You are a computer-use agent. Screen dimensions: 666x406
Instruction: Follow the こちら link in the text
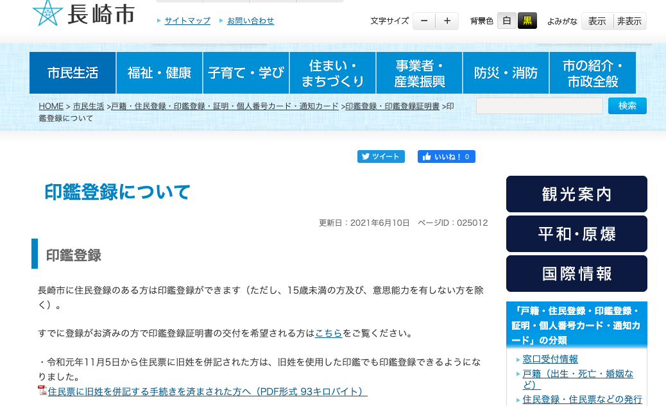coord(328,334)
